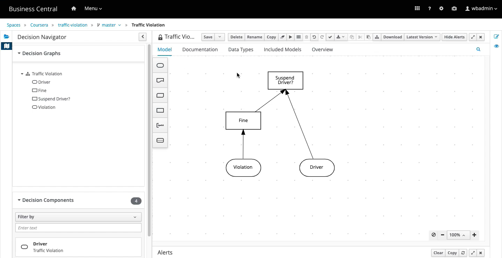
Task: Open the preview eye icon in right dock
Action: [496, 46]
